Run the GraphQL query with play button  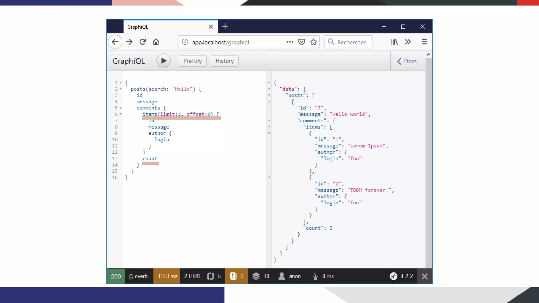coord(163,61)
